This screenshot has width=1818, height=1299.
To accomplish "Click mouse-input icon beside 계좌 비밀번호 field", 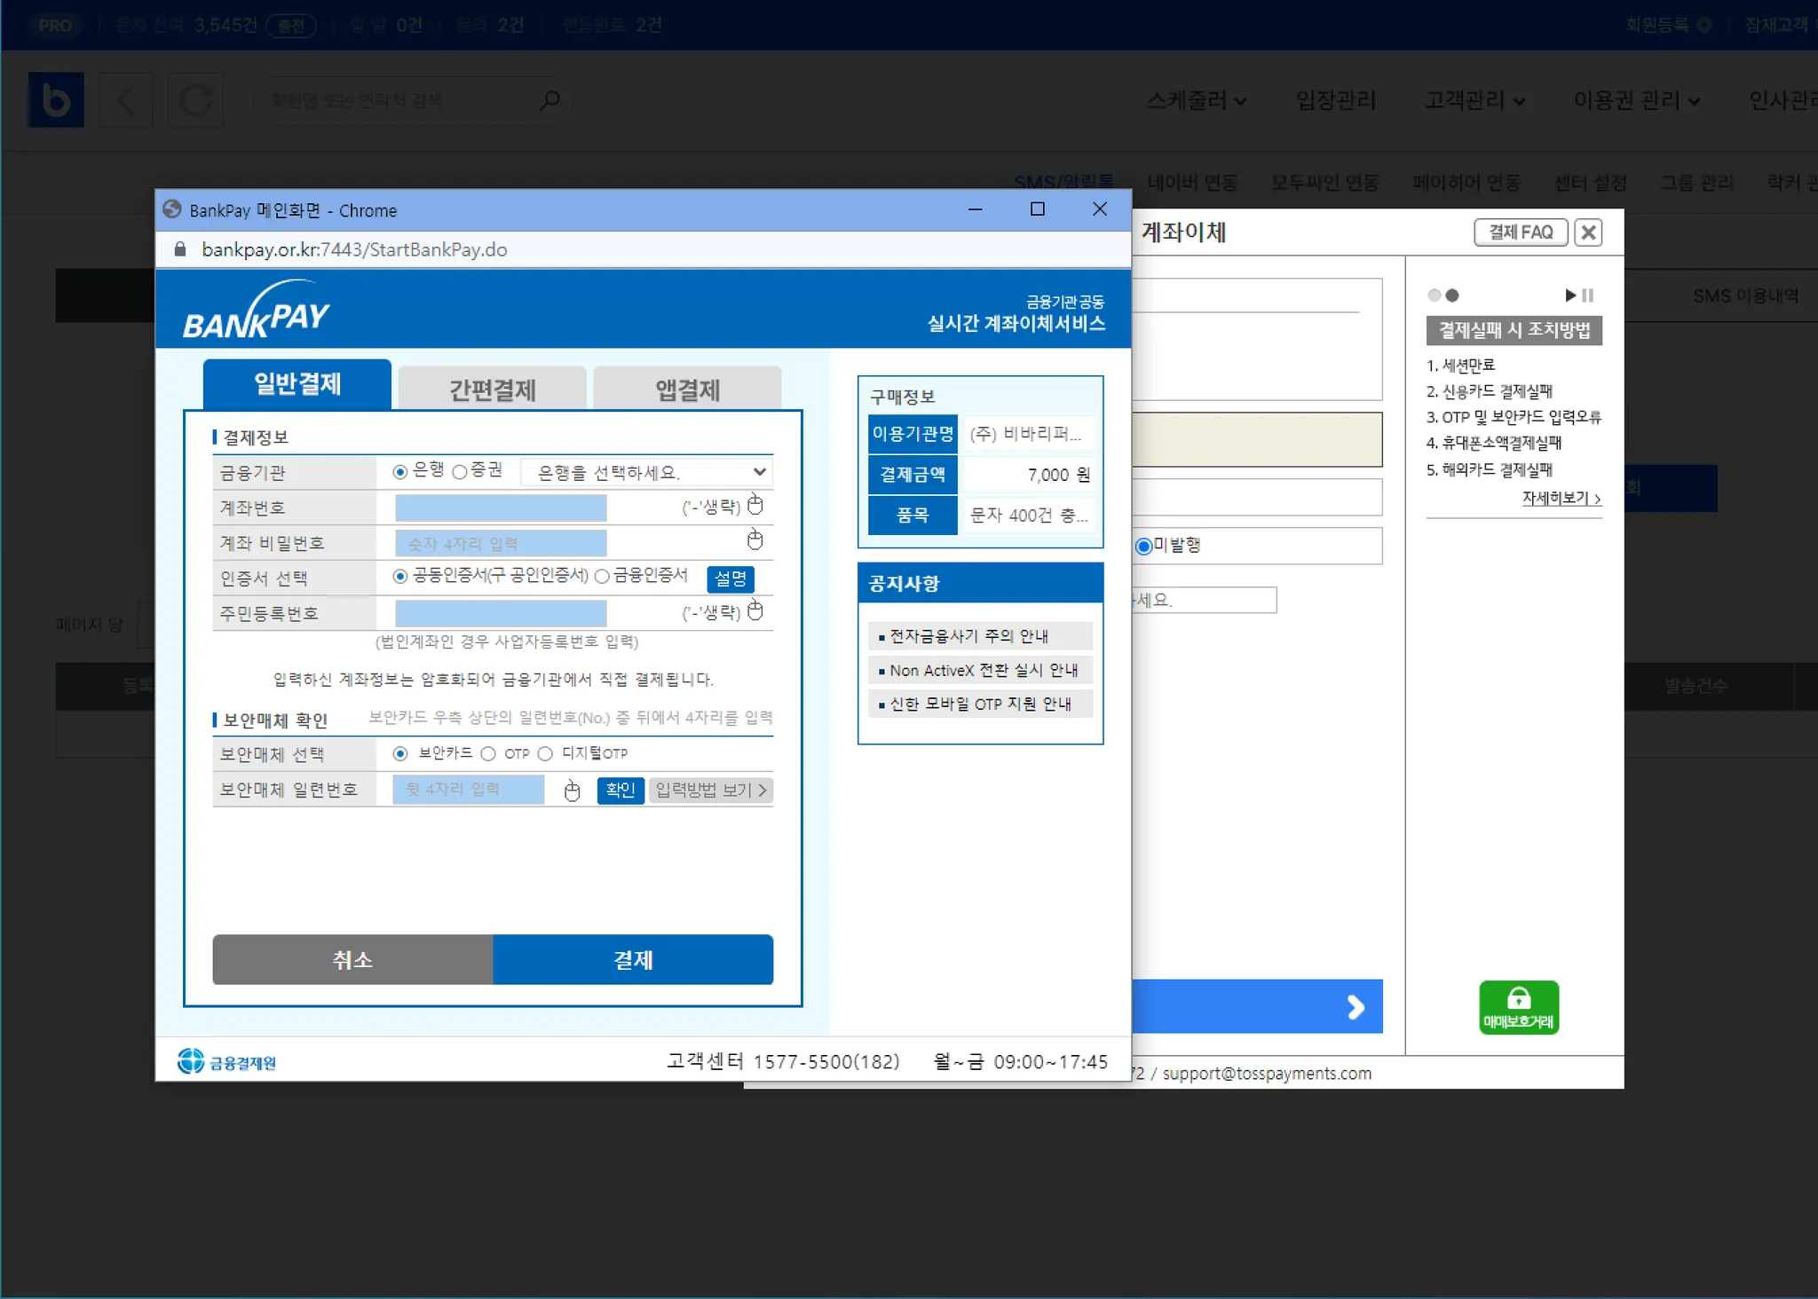I will point(755,539).
